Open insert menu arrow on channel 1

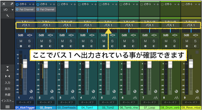pyautogui.click(x=30, y=4)
